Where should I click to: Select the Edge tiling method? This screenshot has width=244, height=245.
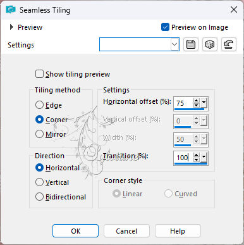tap(39, 105)
